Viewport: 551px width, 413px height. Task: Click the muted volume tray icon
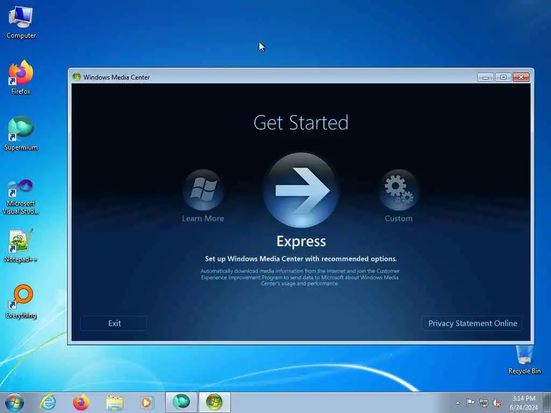click(497, 403)
